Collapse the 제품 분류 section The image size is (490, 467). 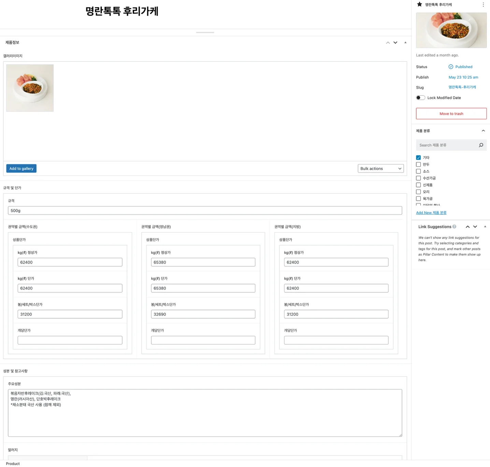(x=483, y=131)
